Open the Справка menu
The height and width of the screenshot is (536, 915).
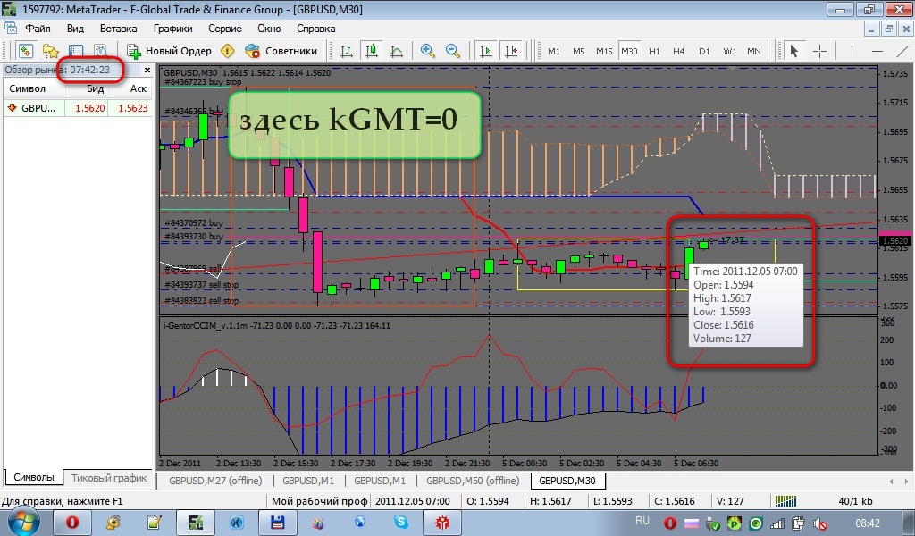click(315, 28)
